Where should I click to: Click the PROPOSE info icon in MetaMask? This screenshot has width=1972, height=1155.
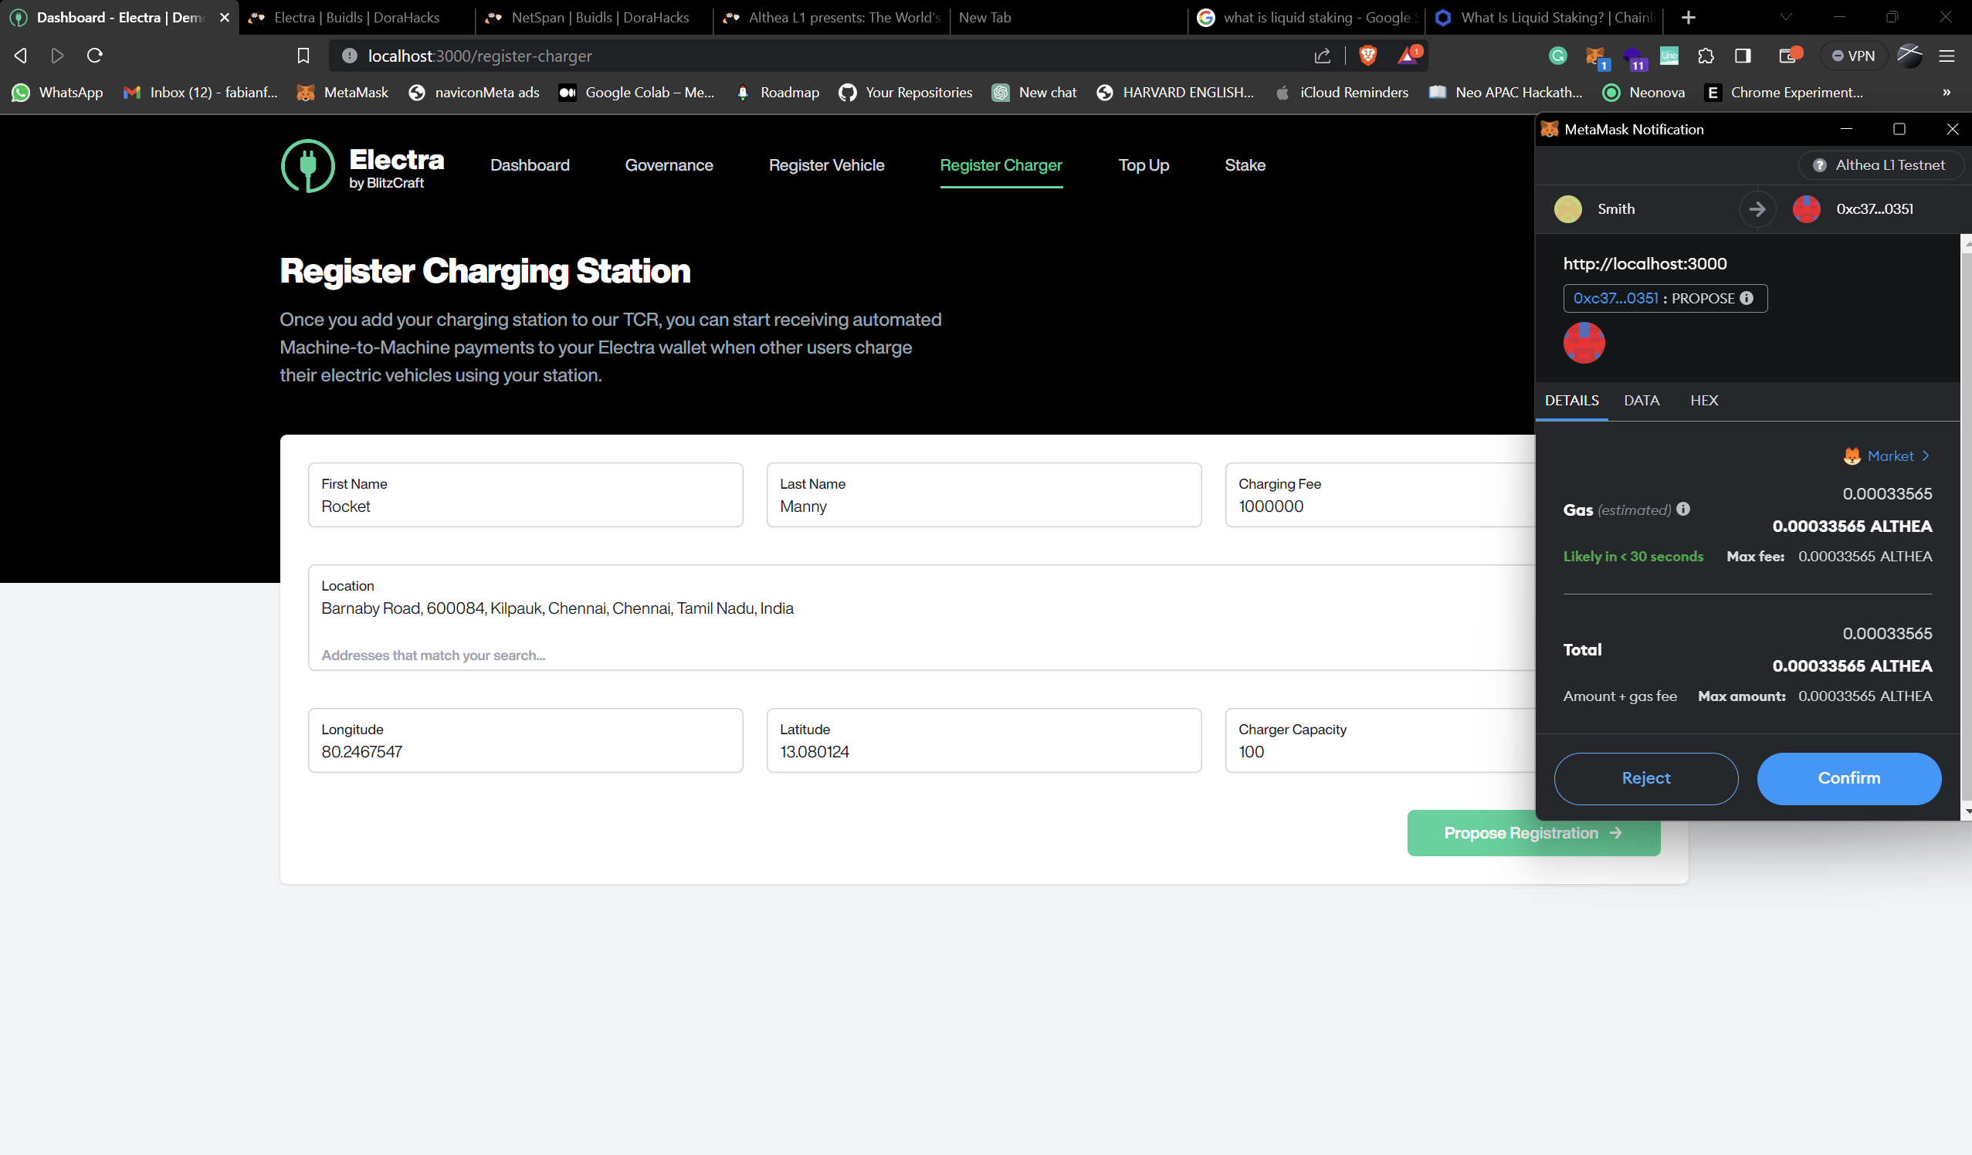1747,298
